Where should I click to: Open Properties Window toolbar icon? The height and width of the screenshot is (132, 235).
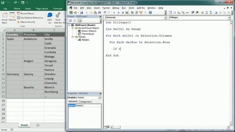pyautogui.click(x=137, y=12)
